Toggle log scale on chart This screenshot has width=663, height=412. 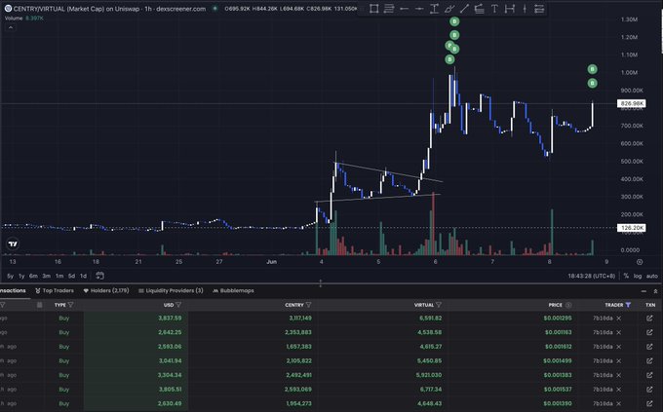coord(638,276)
